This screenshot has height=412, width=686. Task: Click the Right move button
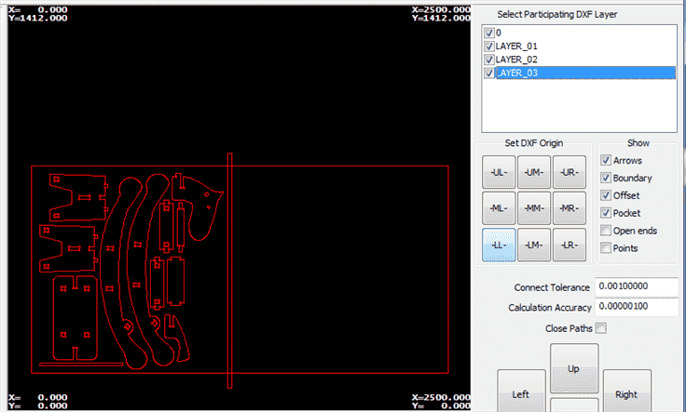click(x=627, y=391)
